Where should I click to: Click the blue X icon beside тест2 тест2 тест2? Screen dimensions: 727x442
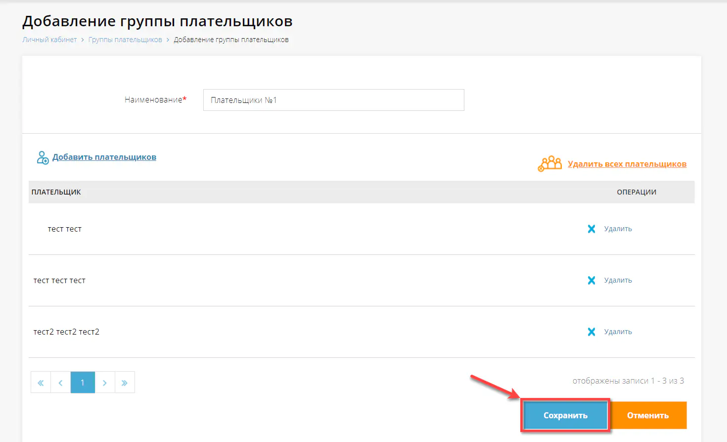click(x=591, y=331)
